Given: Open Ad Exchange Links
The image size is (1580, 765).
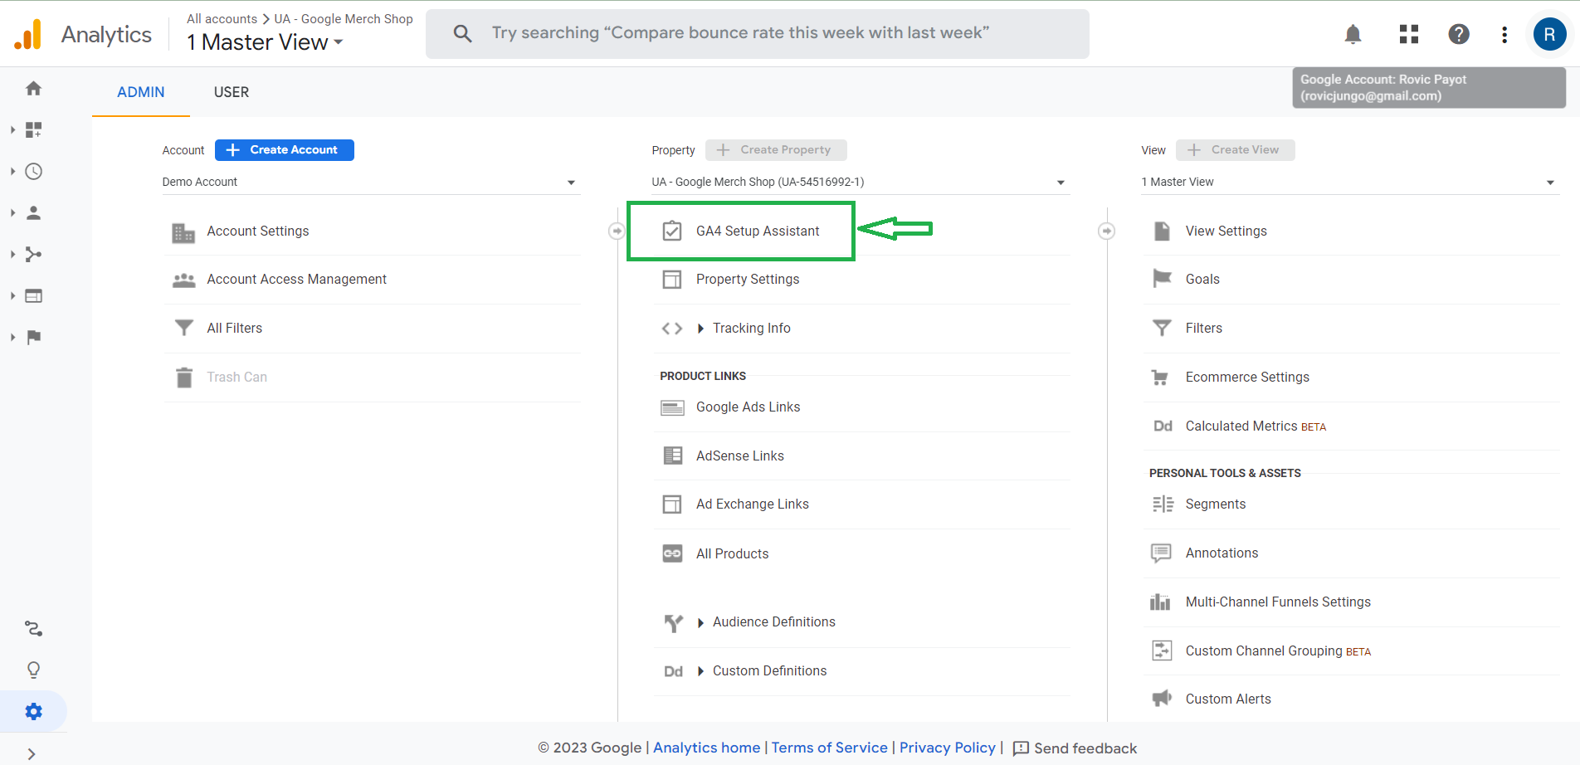Looking at the screenshot, I should click(x=752, y=504).
